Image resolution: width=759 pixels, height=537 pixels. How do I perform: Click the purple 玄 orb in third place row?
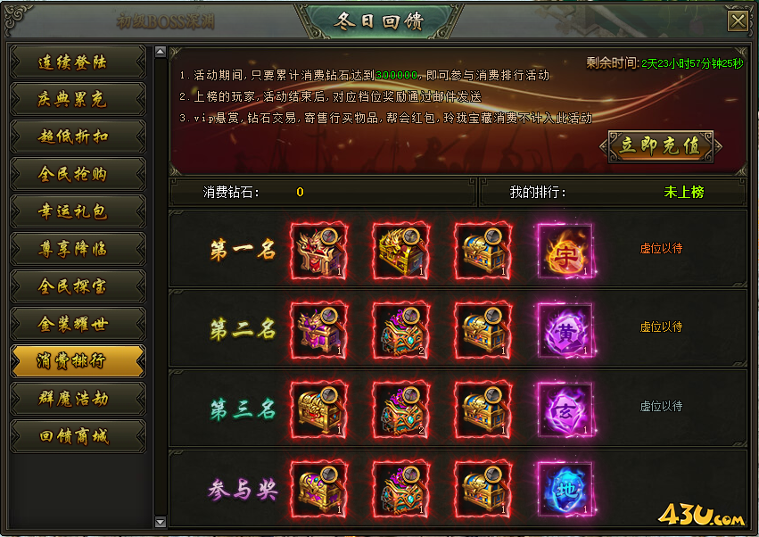565,409
